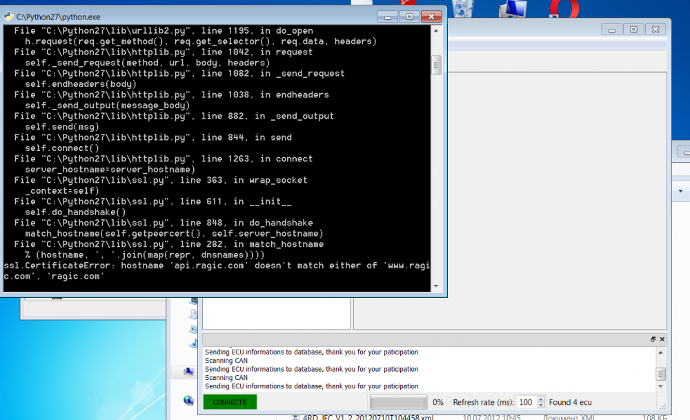Minimize the ECU scanner window behind the console

pyautogui.click(x=611, y=30)
